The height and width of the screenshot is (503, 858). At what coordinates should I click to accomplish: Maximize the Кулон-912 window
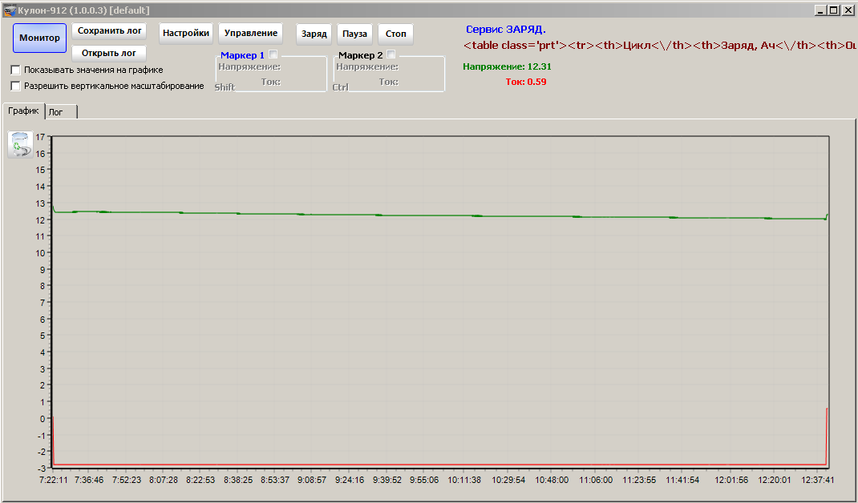tap(834, 10)
